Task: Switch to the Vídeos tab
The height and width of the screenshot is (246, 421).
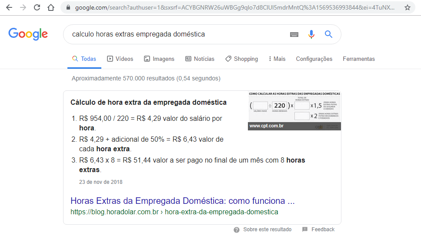Action: 120,59
